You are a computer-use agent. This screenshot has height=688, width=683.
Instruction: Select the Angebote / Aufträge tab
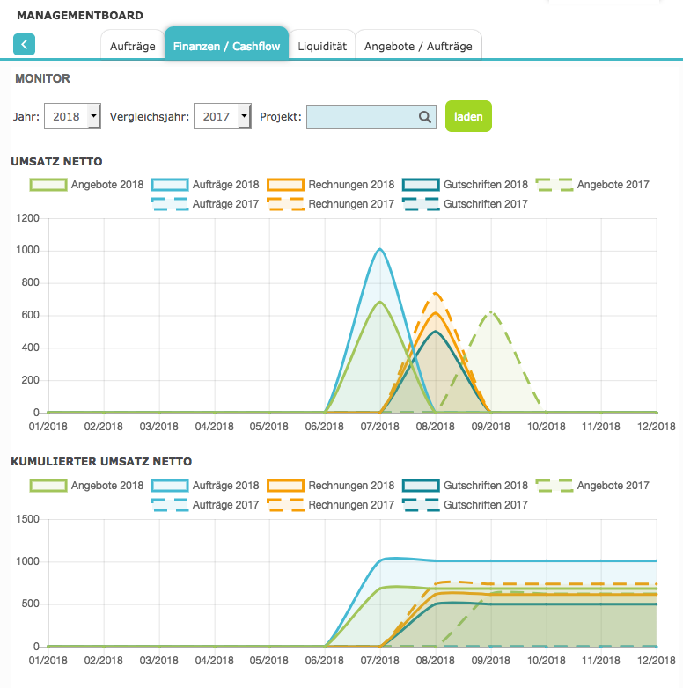418,46
